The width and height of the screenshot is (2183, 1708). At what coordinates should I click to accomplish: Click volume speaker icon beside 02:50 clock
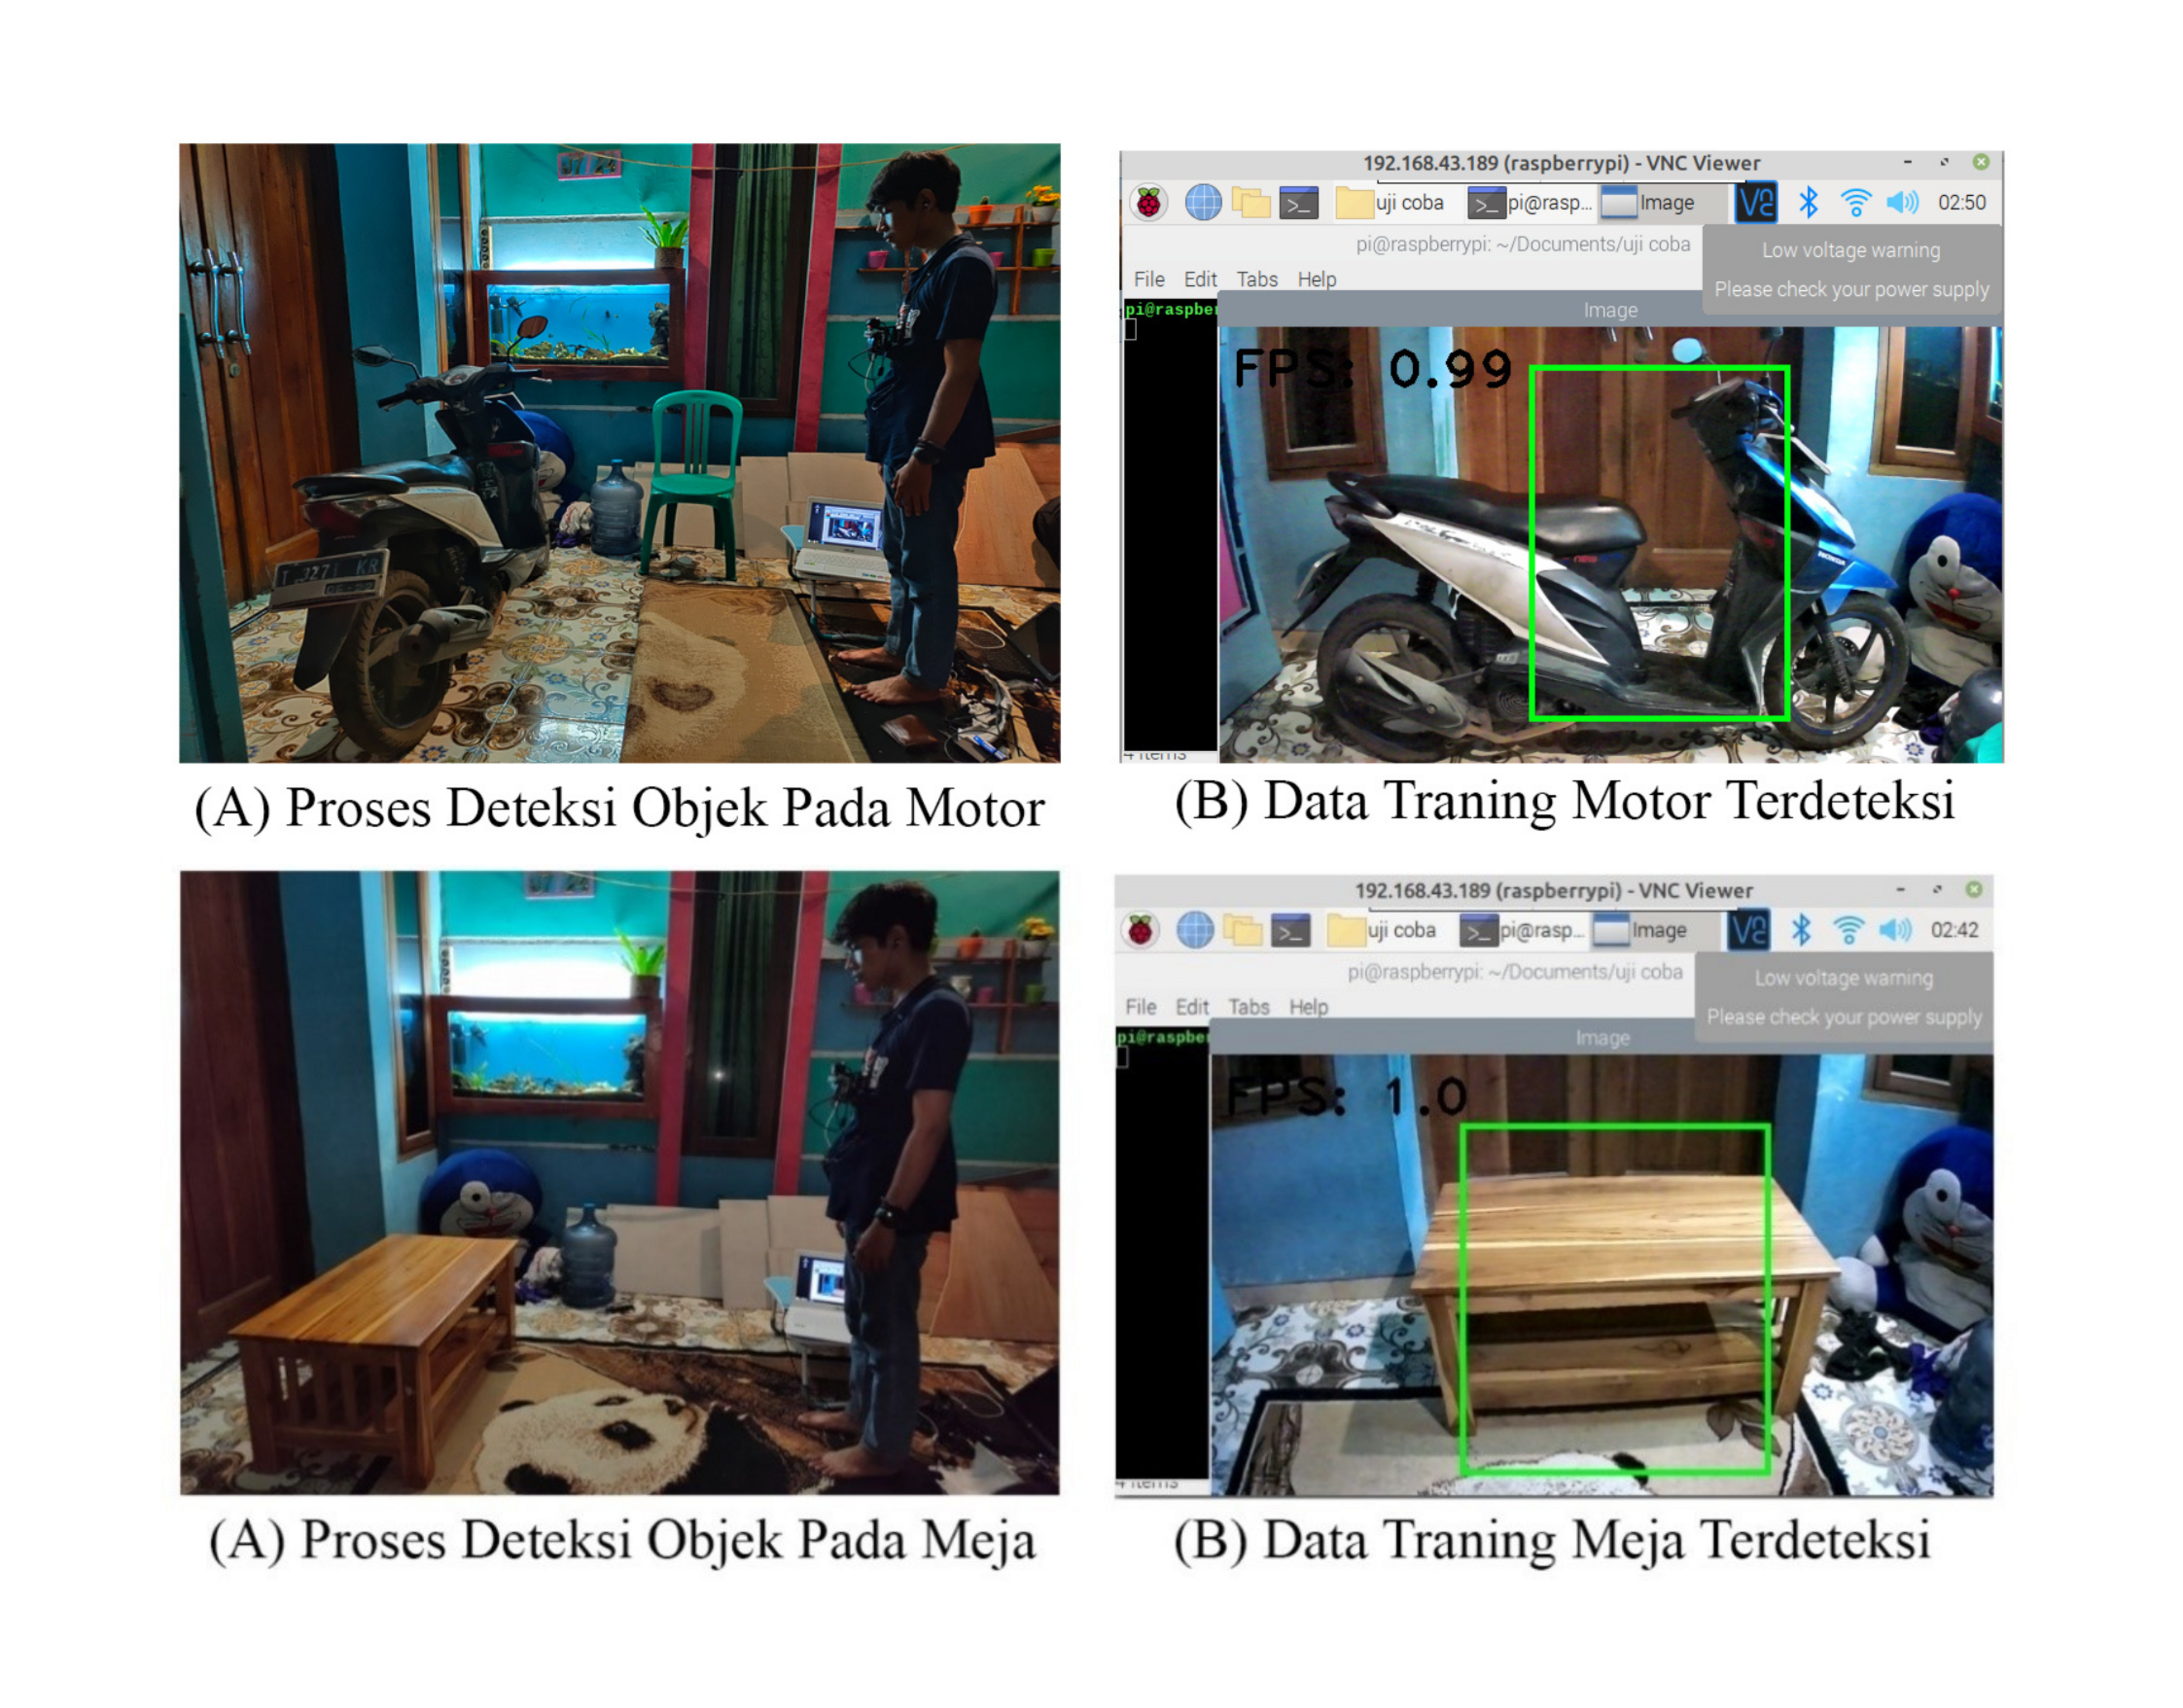[1902, 203]
